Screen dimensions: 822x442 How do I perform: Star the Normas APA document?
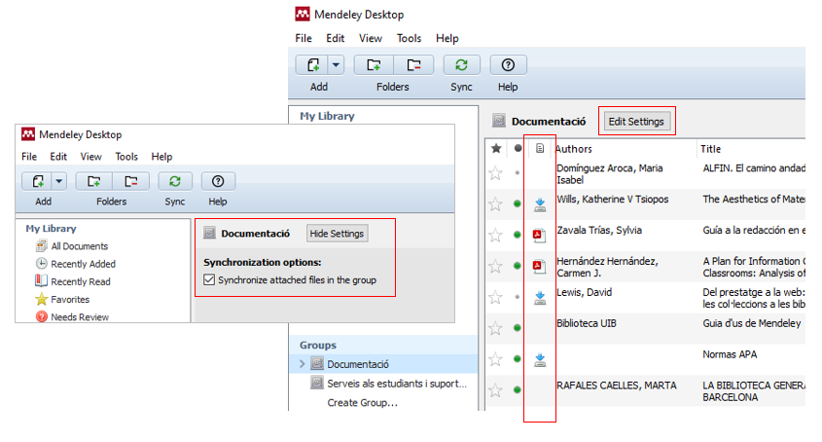pyautogui.click(x=495, y=359)
